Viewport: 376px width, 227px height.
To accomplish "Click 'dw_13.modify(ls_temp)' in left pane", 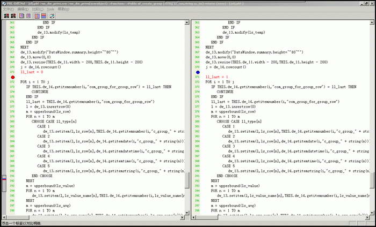I will click(59, 32).
